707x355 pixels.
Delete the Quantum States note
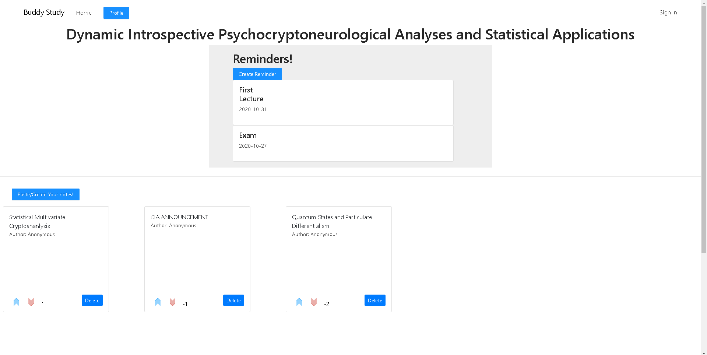tap(374, 300)
